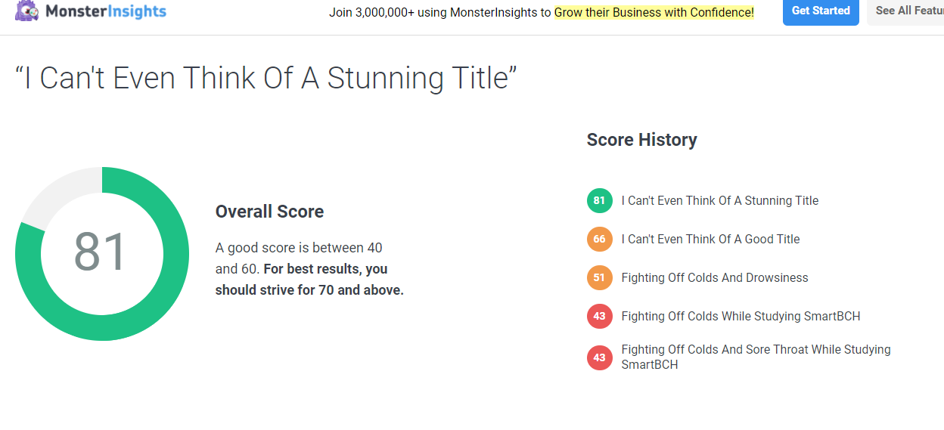Click the green 81 score badge
The width and height of the screenshot is (944, 430).
point(599,200)
